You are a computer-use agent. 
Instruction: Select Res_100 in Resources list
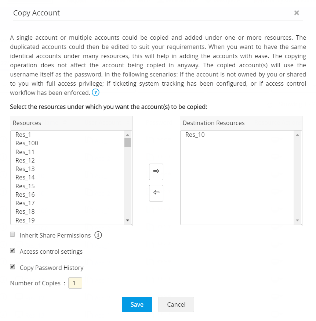(27, 143)
